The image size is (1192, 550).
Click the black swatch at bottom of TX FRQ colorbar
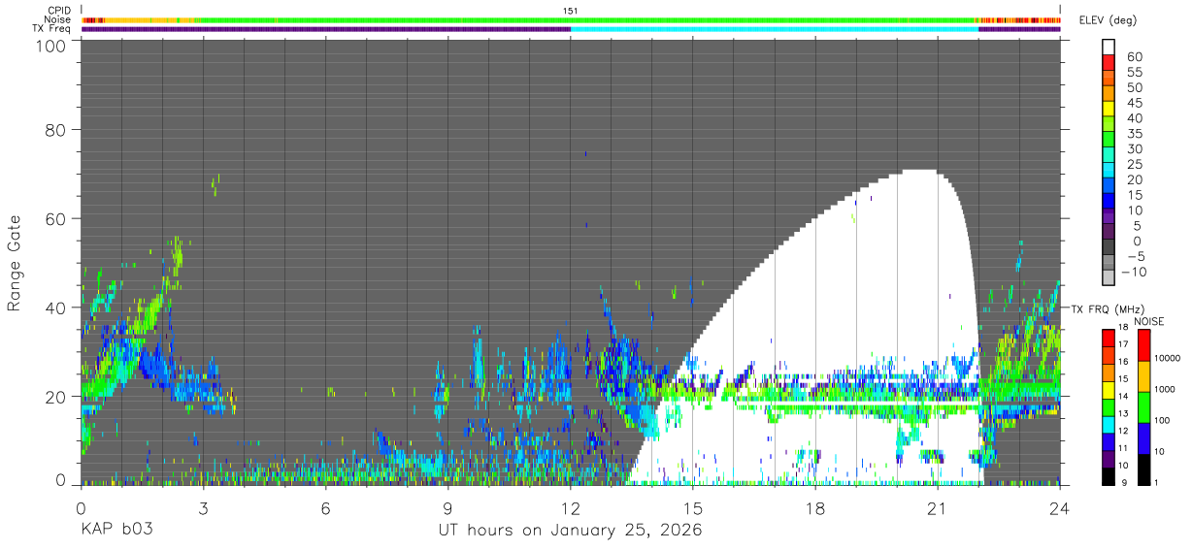click(1108, 476)
